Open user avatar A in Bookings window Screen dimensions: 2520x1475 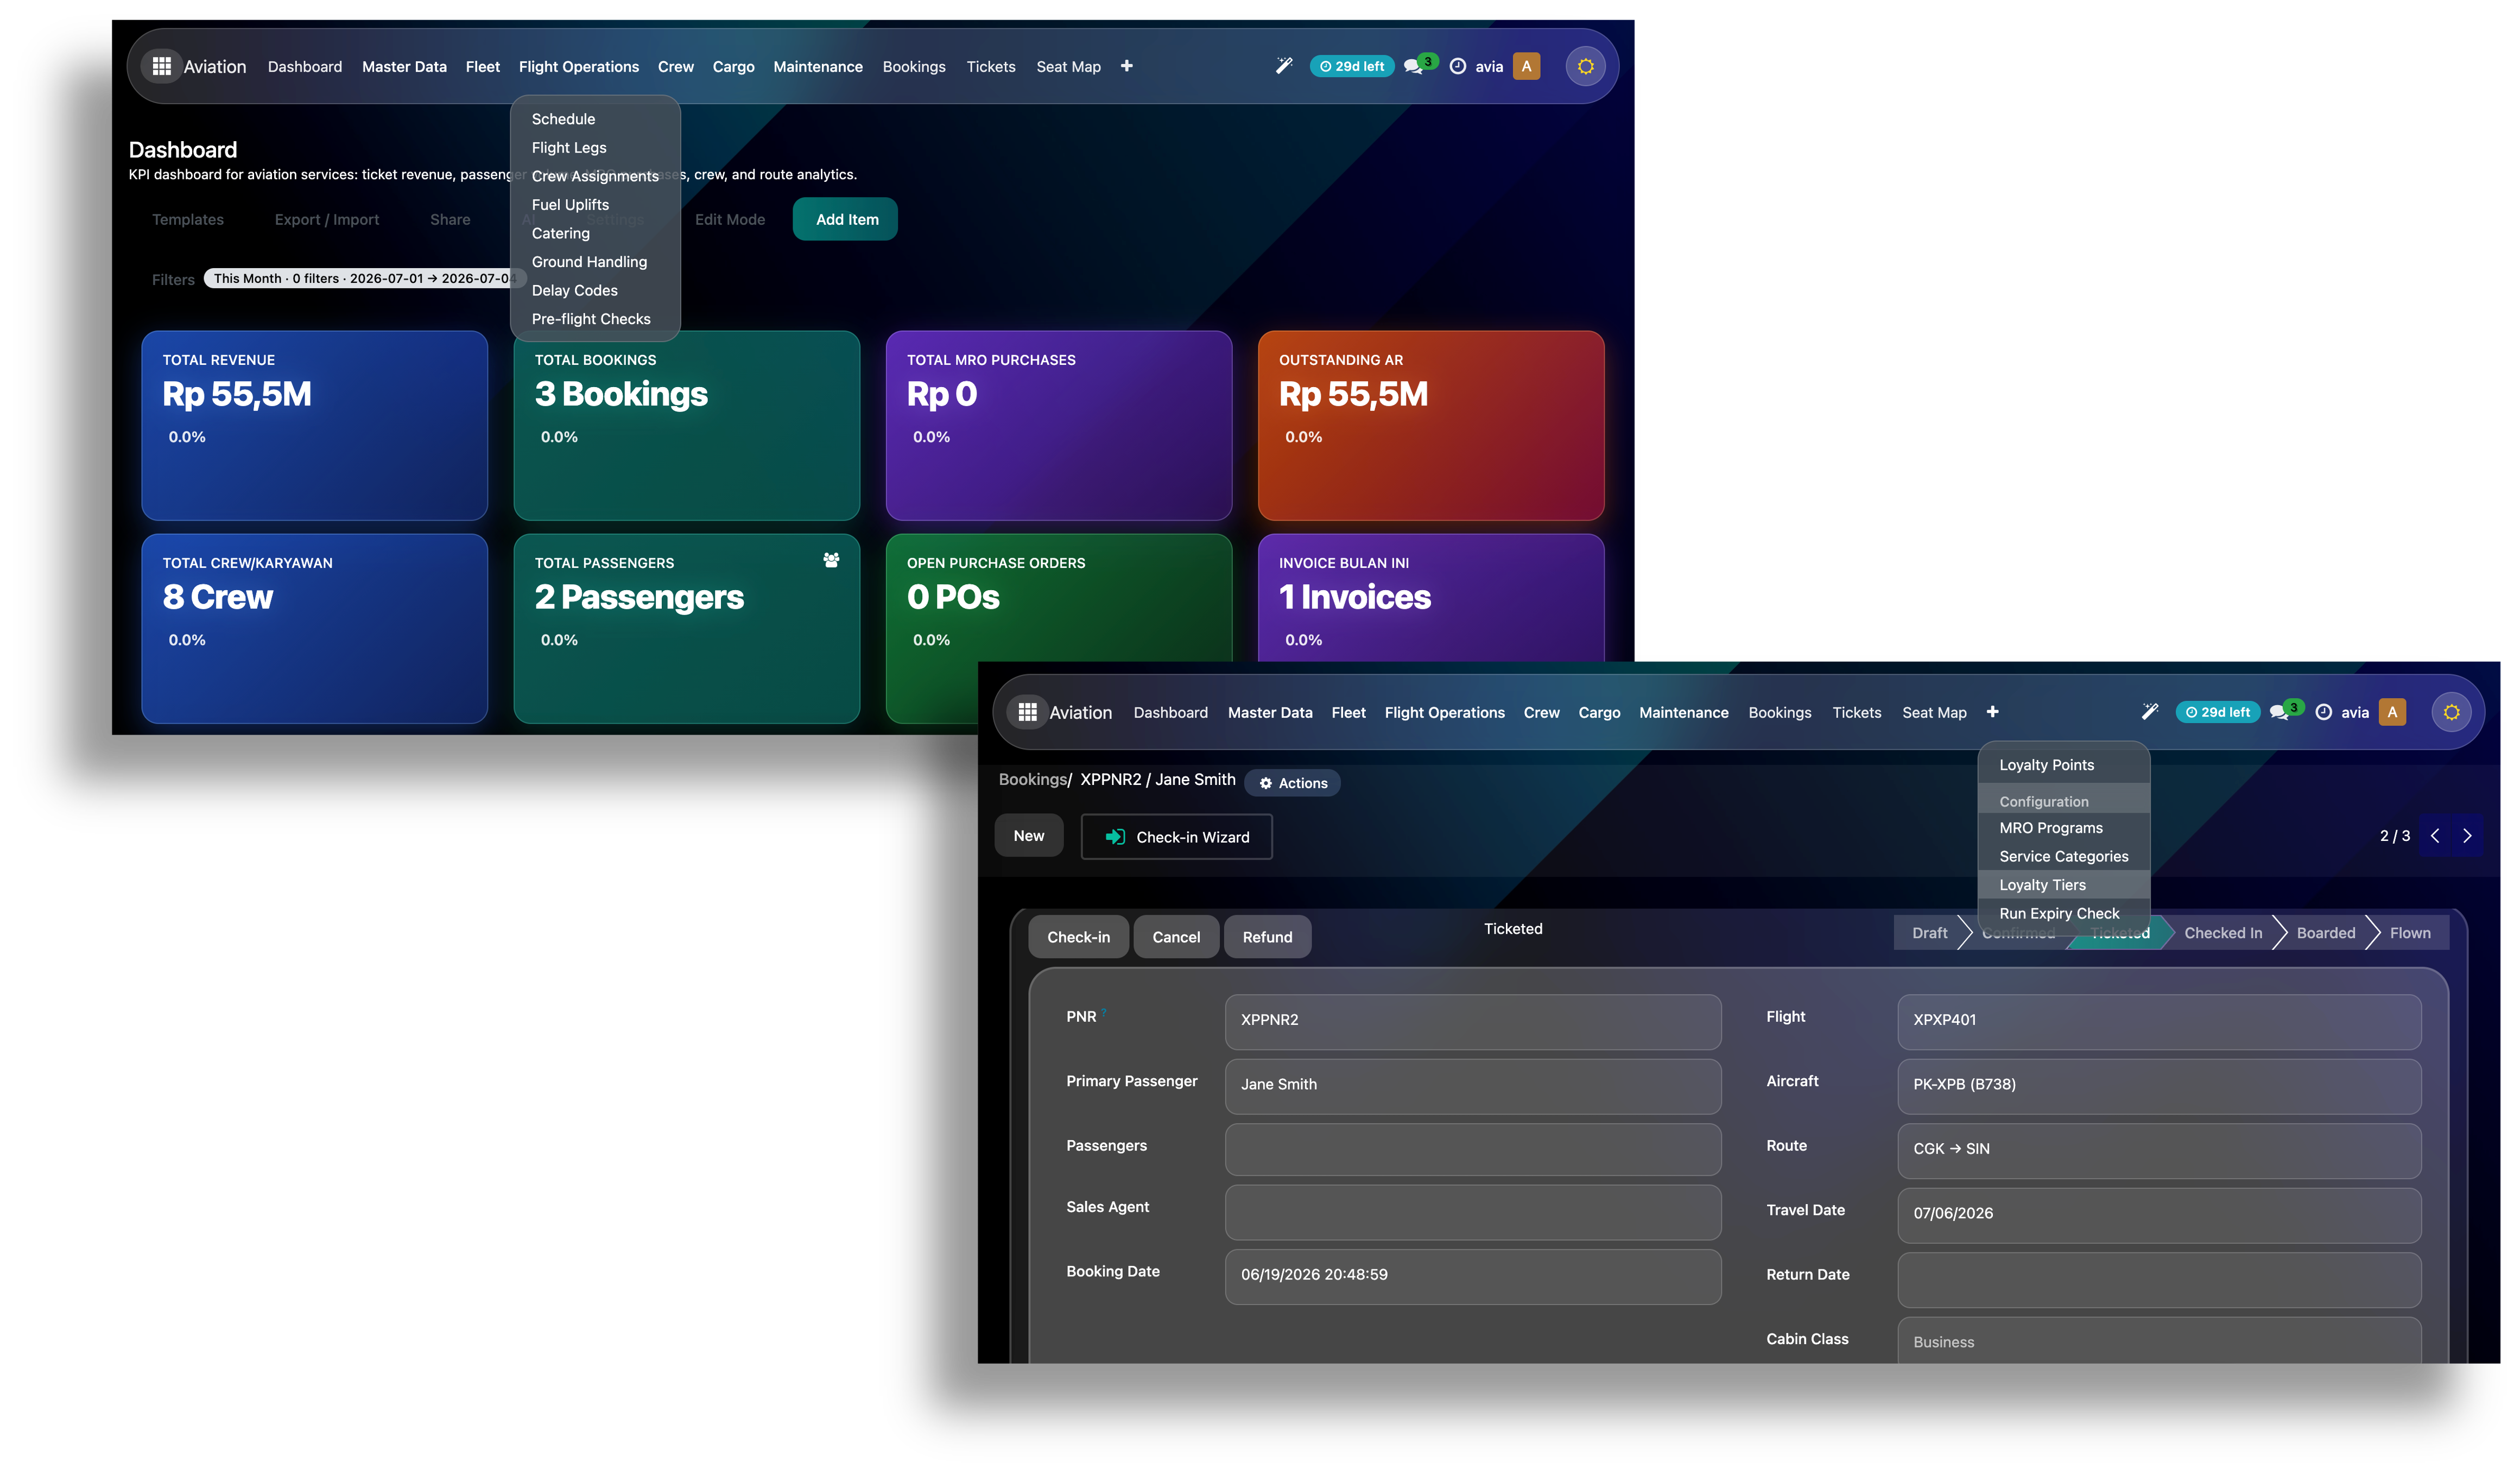point(2393,712)
